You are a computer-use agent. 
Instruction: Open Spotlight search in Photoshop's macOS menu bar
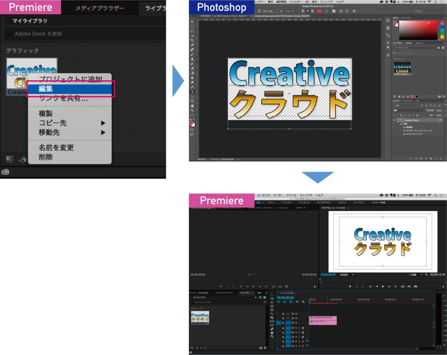[436, 2]
